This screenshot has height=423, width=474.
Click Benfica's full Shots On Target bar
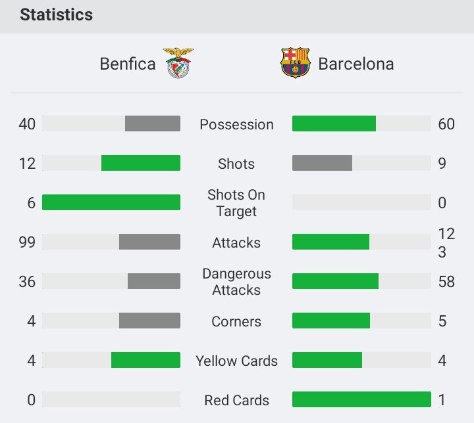tap(111, 202)
